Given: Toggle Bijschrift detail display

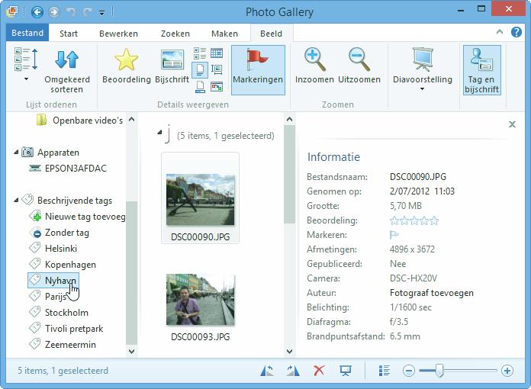Looking at the screenshot, I should [x=172, y=66].
